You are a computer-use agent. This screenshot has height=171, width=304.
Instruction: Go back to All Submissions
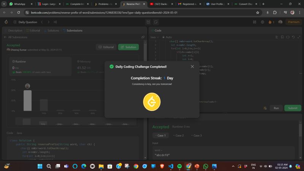[16, 37]
